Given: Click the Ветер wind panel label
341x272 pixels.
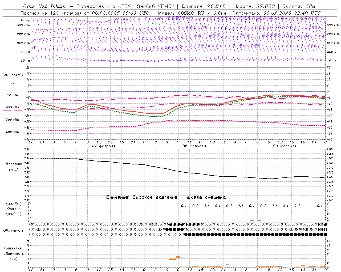Looking at the screenshot, I should (25, 20).
